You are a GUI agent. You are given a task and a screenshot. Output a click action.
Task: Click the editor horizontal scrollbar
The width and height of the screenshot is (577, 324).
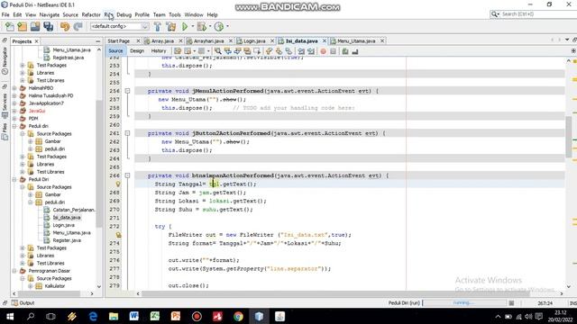click(x=335, y=293)
